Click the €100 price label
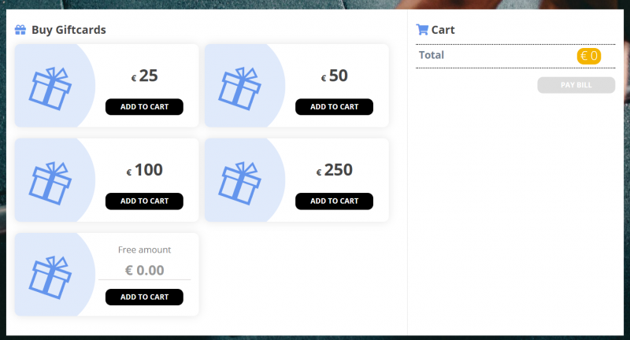Image resolution: width=630 pixels, height=340 pixels. click(145, 171)
